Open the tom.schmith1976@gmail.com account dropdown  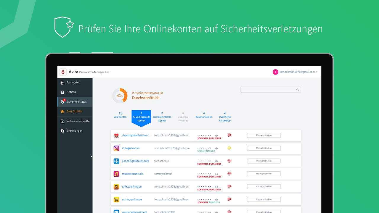point(298,72)
